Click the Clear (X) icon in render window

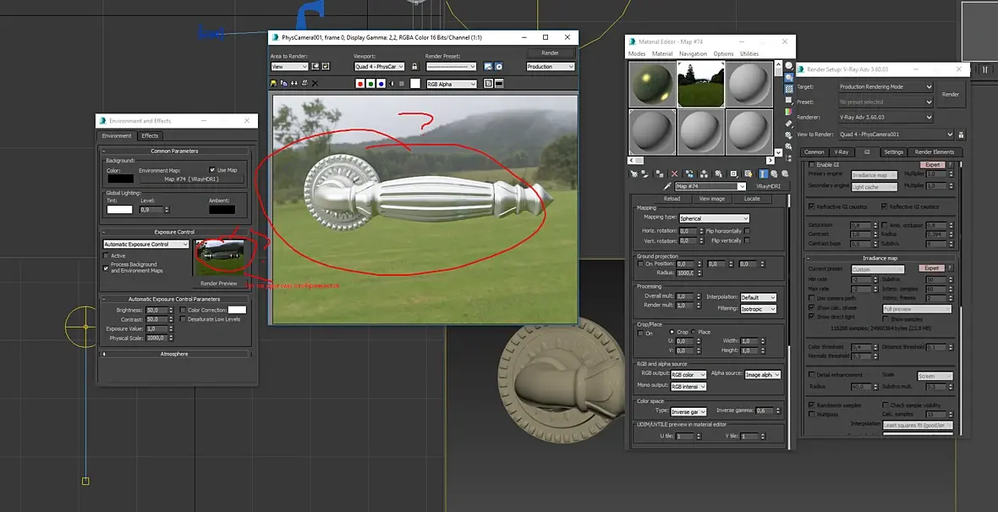pyautogui.click(x=315, y=84)
